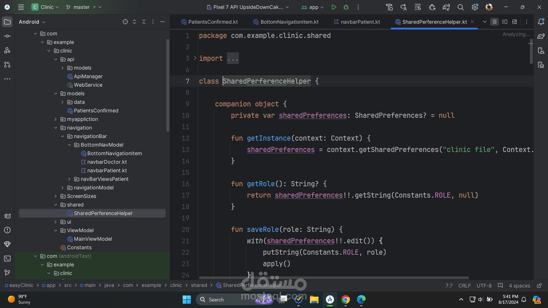This screenshot has width=548, height=308.
Task: Toggle read-only lock icon in the status bar
Action: click(539, 285)
